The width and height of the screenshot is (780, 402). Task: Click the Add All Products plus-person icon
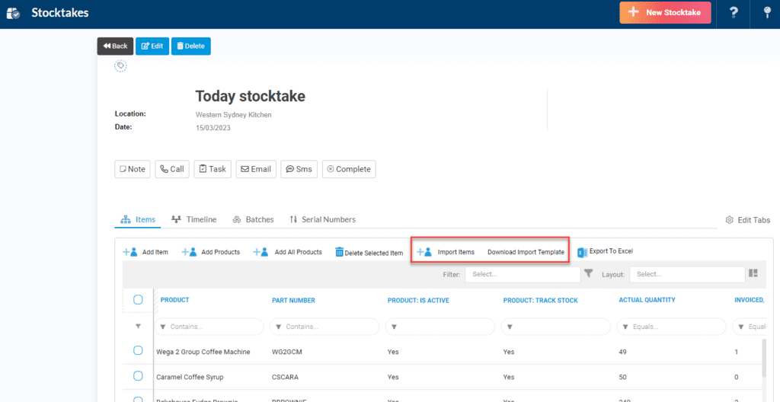click(x=261, y=252)
